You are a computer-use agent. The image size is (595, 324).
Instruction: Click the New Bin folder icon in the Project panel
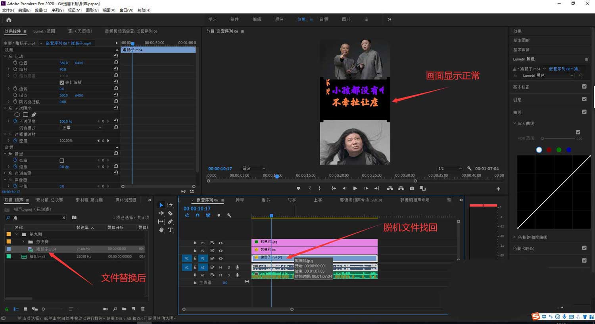tap(124, 309)
